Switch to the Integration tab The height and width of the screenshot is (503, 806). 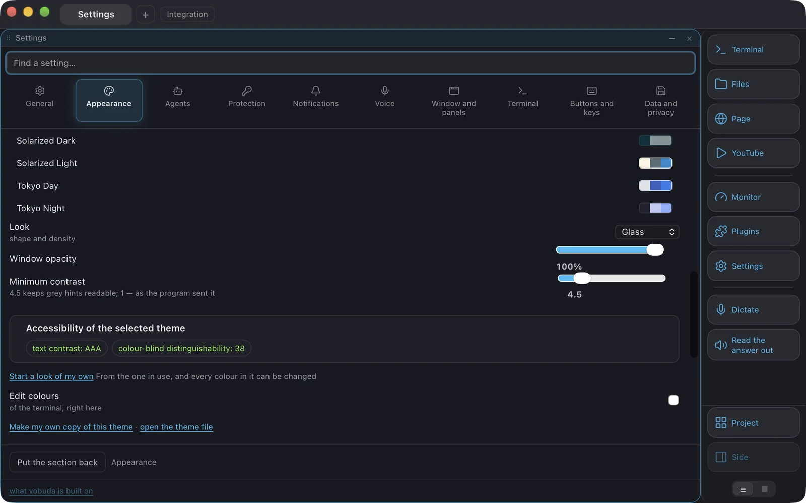coord(187,14)
